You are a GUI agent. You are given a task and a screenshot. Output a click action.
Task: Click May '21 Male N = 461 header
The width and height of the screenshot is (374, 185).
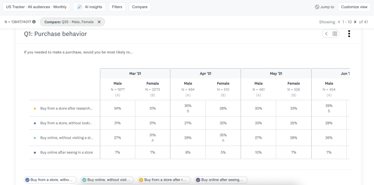tap(259, 89)
